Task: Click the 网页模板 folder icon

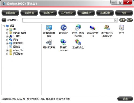Action: click(x=11, y=54)
